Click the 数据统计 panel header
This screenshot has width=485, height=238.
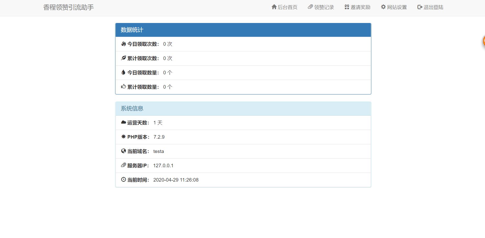132,30
